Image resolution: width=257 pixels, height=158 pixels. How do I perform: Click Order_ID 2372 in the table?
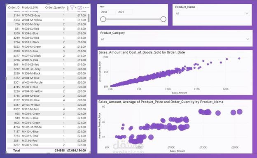(x=16, y=78)
